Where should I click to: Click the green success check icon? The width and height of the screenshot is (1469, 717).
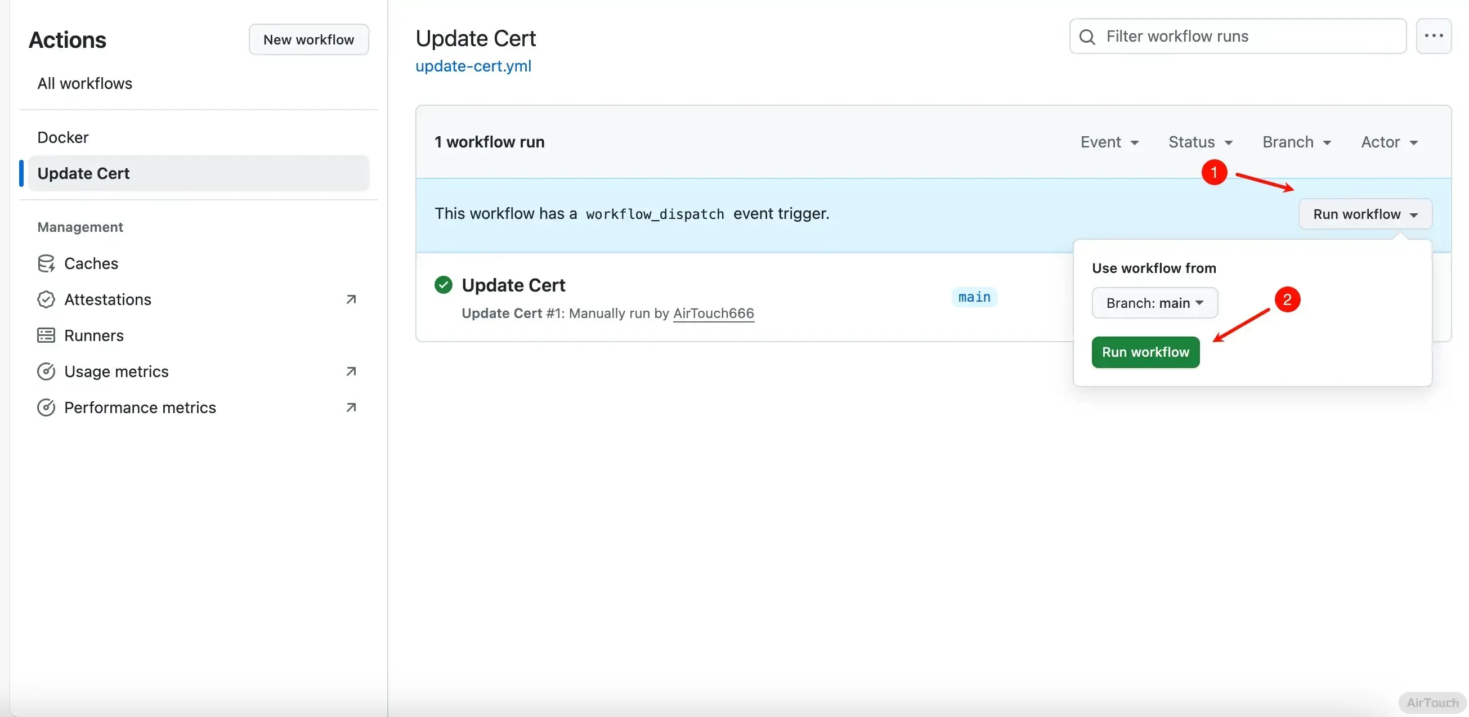(443, 285)
